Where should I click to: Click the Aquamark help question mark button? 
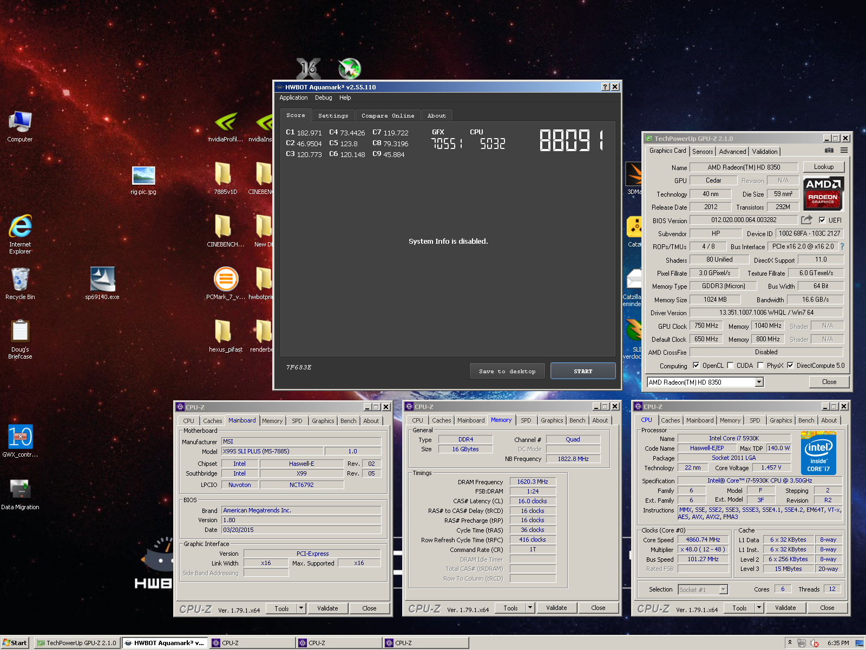click(605, 87)
